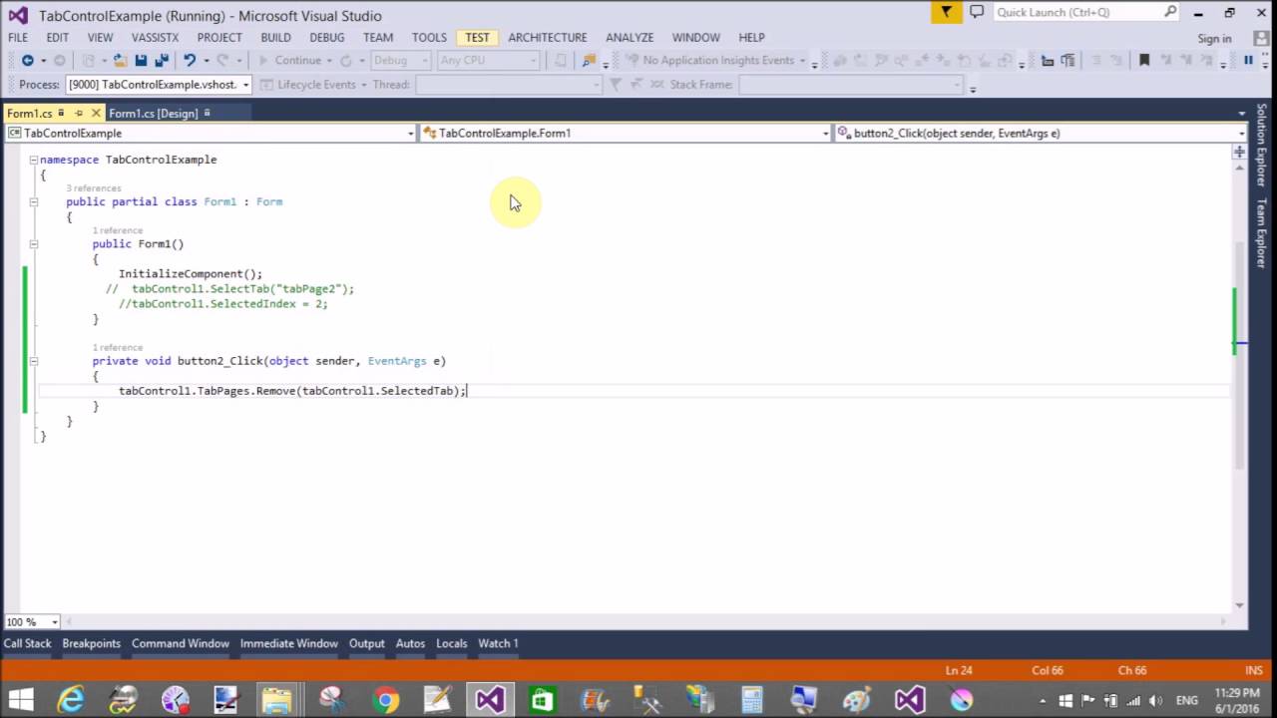Viewport: 1277px width, 718px height.
Task: Open the Locals tab
Action: (x=451, y=643)
